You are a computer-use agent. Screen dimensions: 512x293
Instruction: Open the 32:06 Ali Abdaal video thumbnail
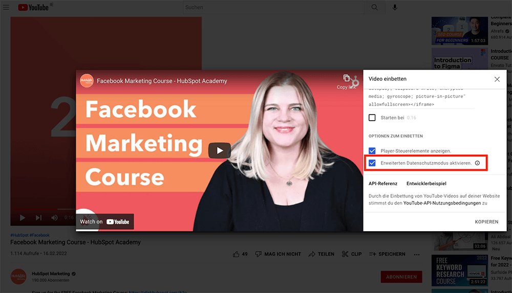(x=460, y=241)
